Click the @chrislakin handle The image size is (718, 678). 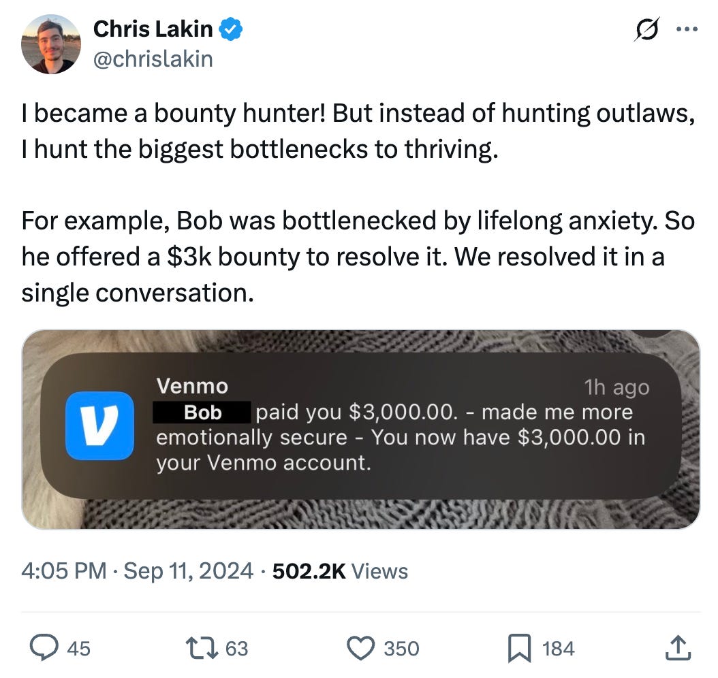[x=153, y=59]
